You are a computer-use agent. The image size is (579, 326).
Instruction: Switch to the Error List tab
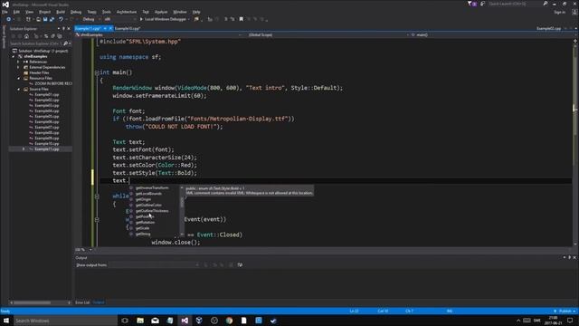(x=82, y=302)
